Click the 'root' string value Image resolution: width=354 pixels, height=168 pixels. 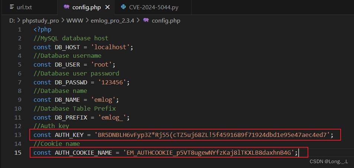coord(101,65)
